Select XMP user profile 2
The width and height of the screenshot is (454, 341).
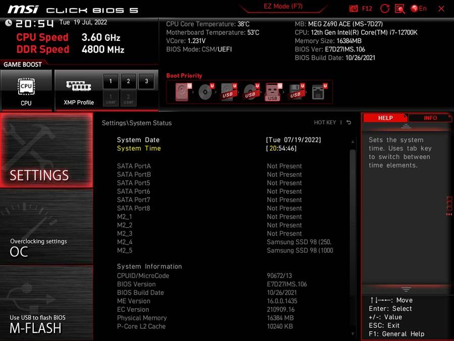point(128,99)
